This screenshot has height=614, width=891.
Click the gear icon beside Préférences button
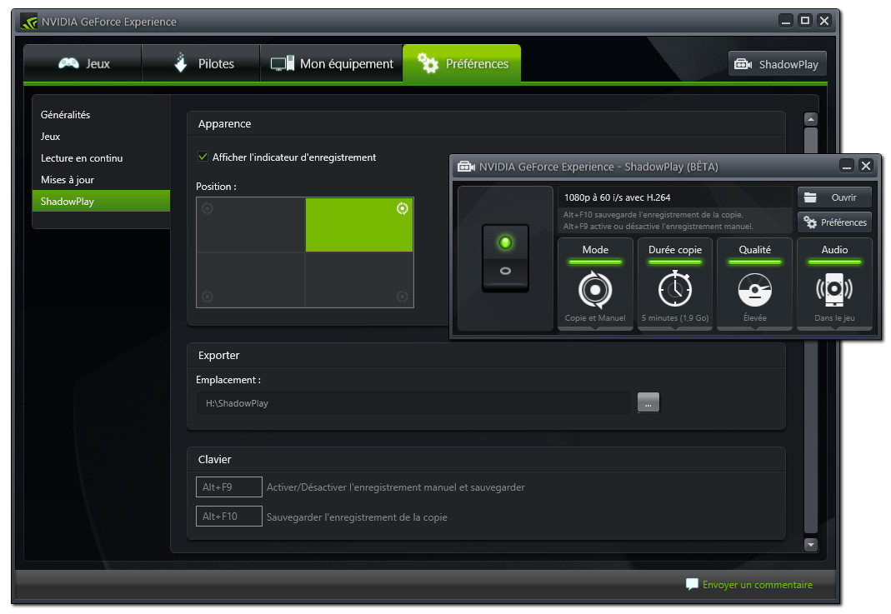pyautogui.click(x=810, y=222)
